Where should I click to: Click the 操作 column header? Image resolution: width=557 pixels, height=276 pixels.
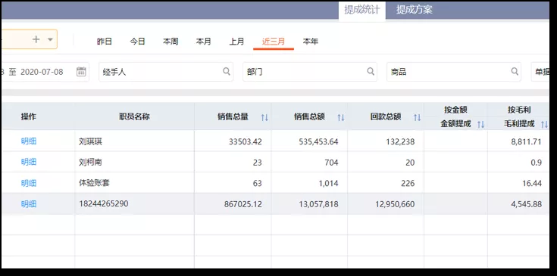pyautogui.click(x=29, y=116)
